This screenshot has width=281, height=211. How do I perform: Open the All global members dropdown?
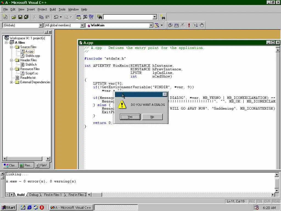82,25
